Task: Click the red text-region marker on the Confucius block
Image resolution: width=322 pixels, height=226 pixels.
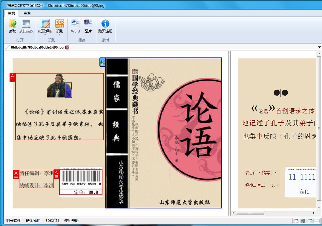Action: point(13,78)
